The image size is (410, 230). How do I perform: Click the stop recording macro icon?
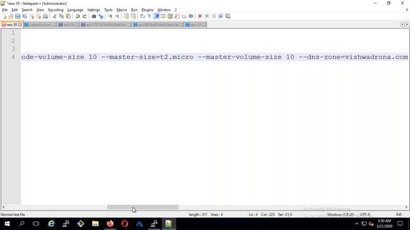207,16
